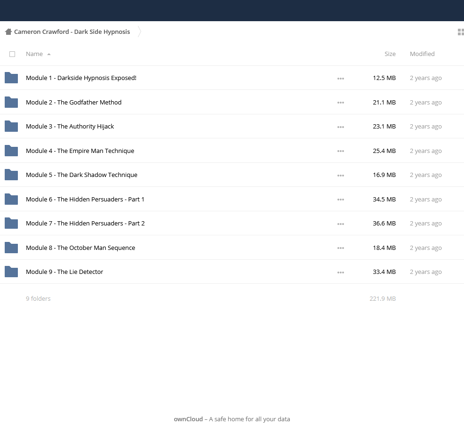Image resolution: width=464 pixels, height=433 pixels.
Task: Open Module 6 - The Hidden Persuaders - Part 1
Action: click(x=85, y=199)
